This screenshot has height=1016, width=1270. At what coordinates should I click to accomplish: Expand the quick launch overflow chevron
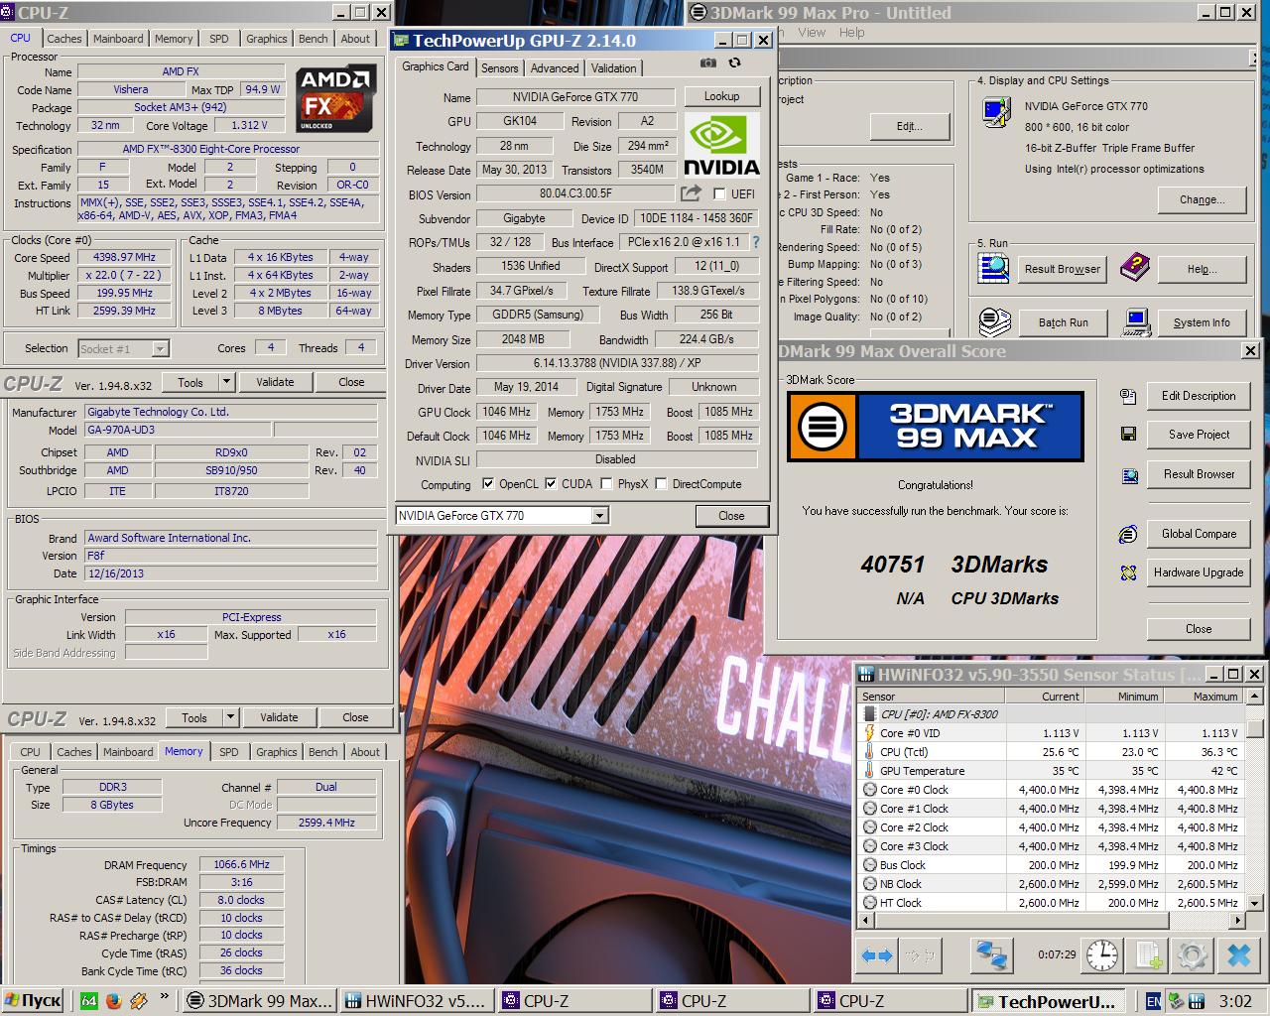click(x=164, y=998)
